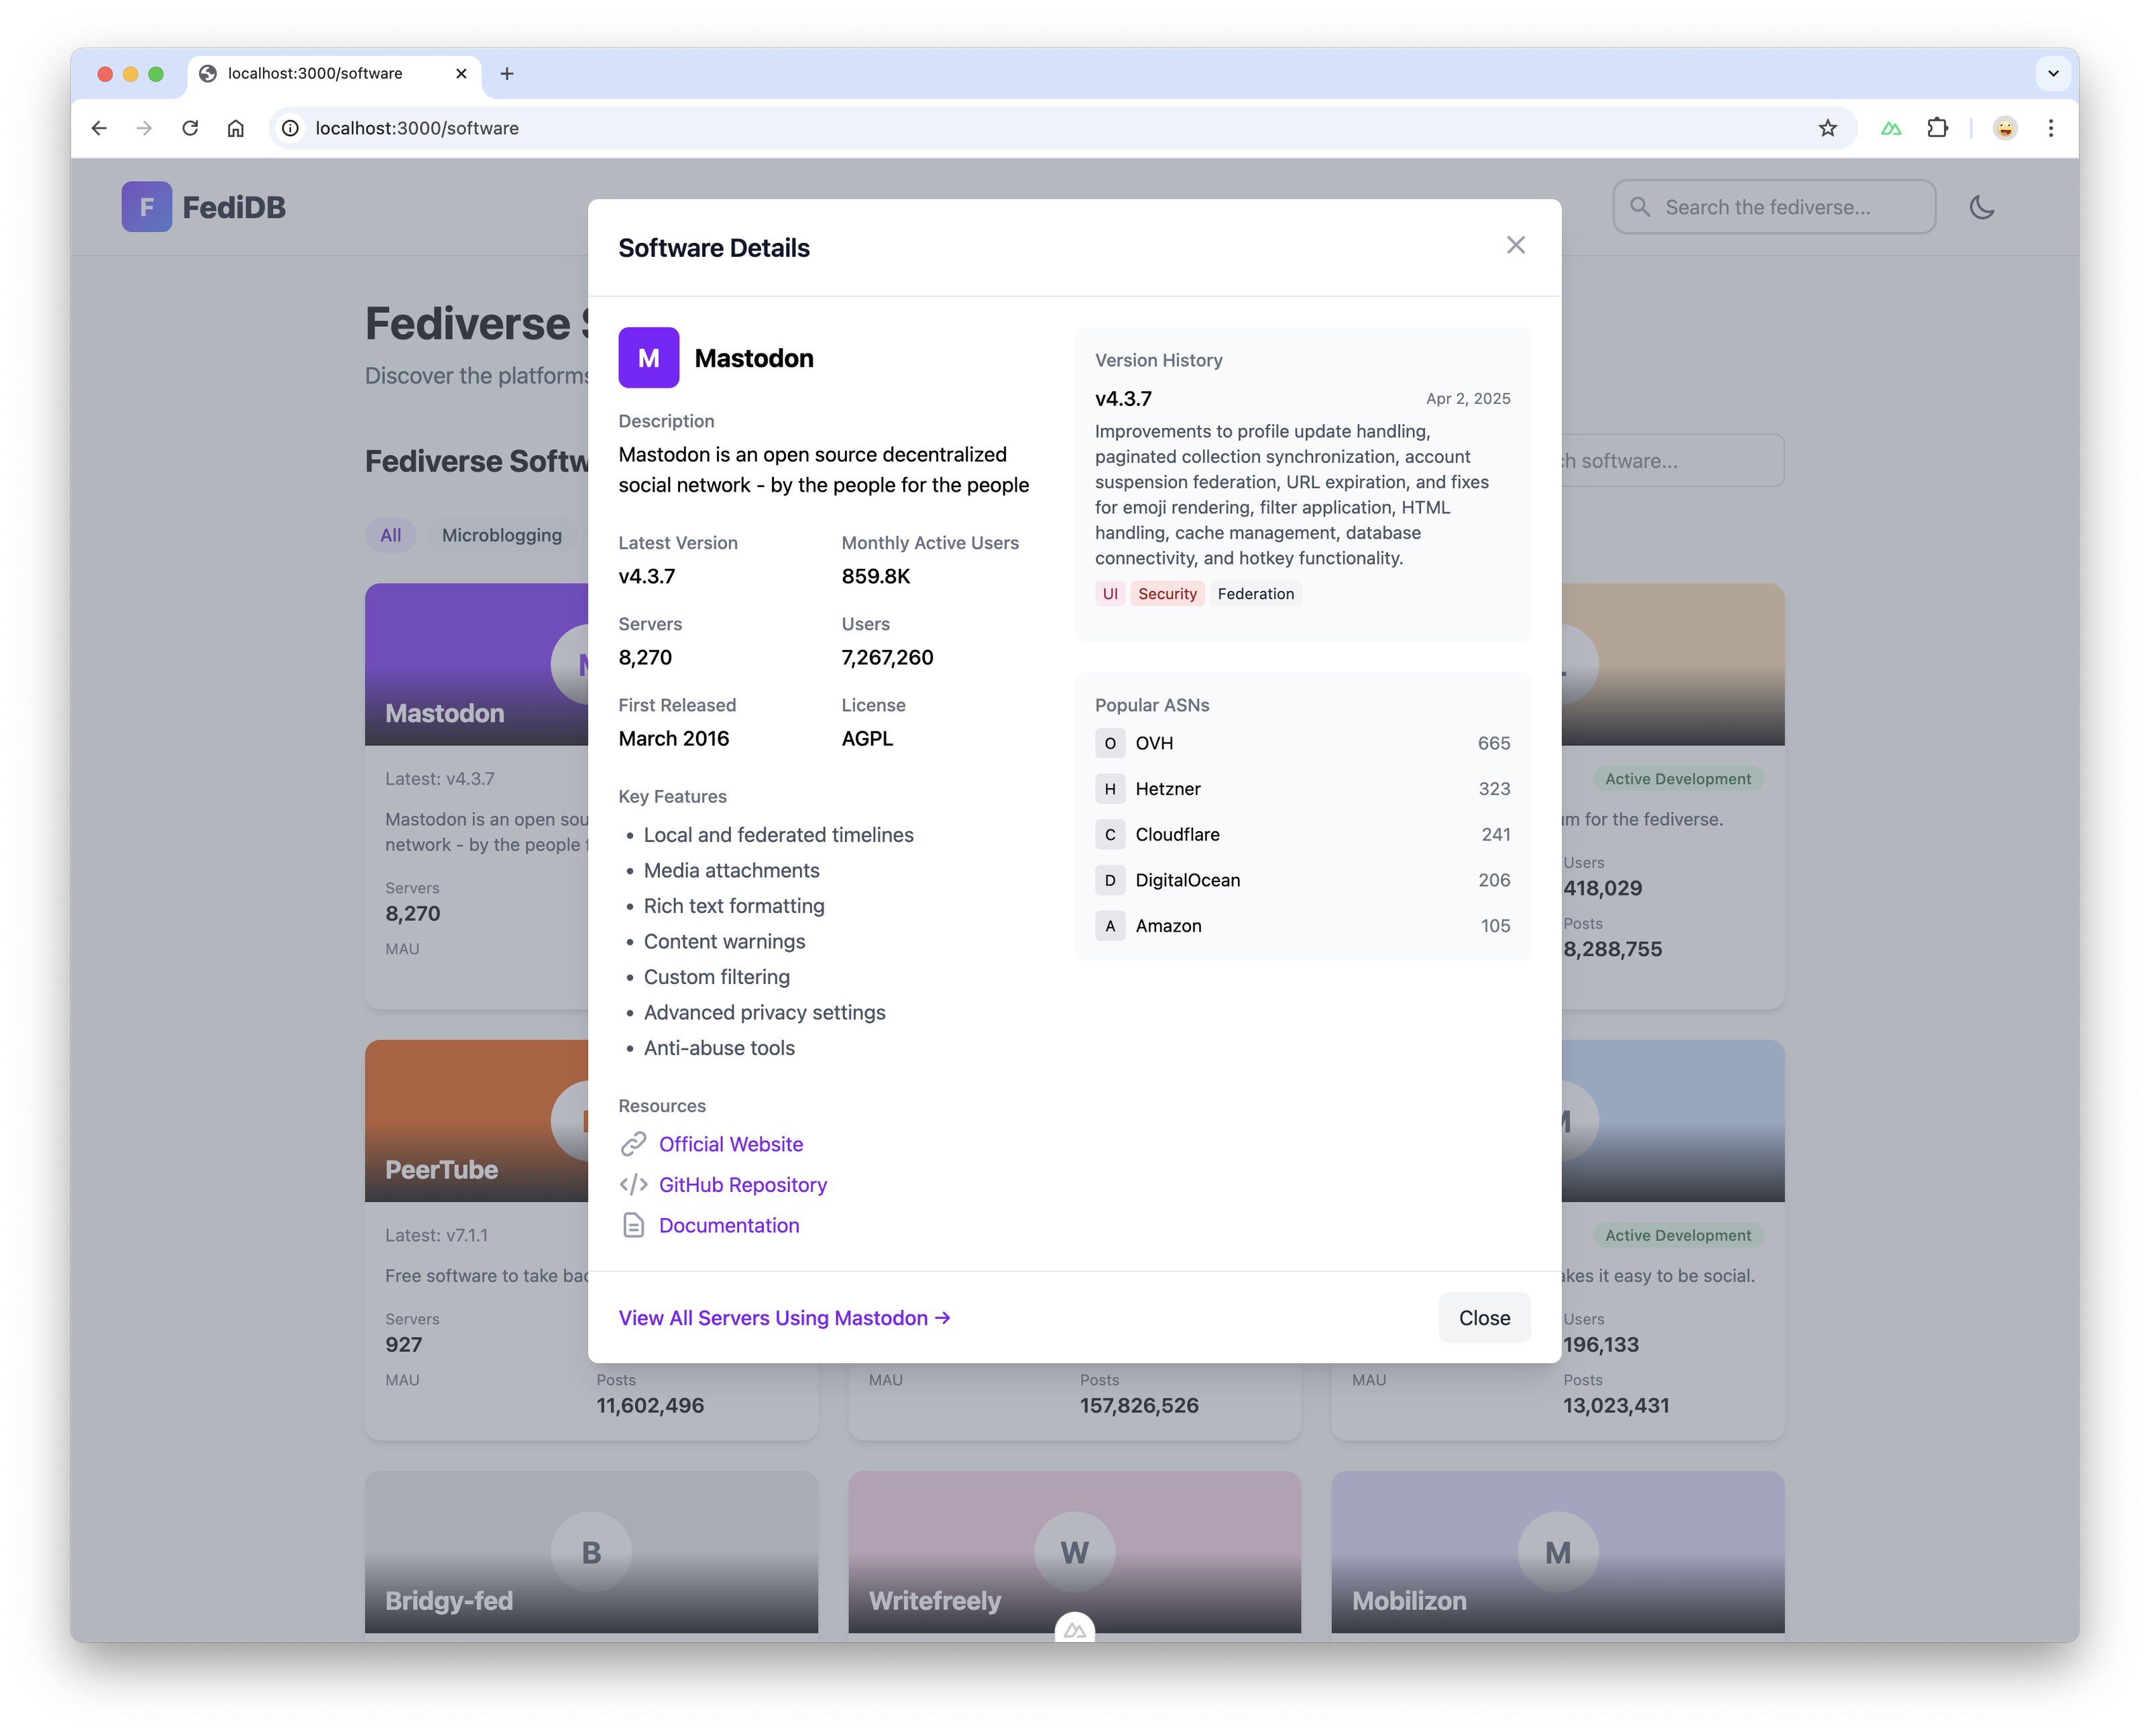The image size is (2150, 1736).
Task: Open the Nuxt extension icon in toolbar
Action: point(1890,128)
